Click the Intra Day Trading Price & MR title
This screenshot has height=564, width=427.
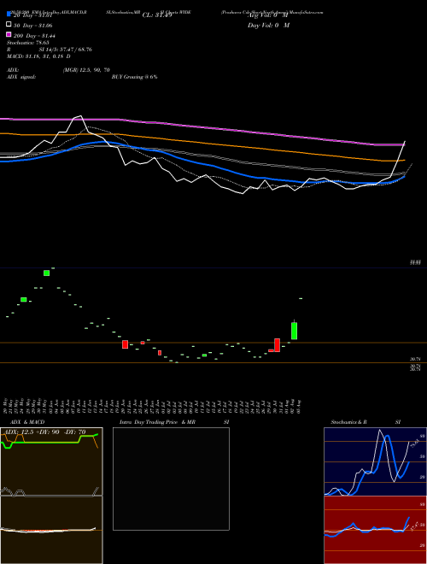157,422
